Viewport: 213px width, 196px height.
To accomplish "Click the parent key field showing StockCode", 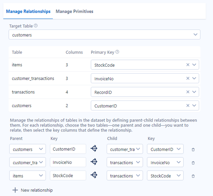I will click(68, 176).
